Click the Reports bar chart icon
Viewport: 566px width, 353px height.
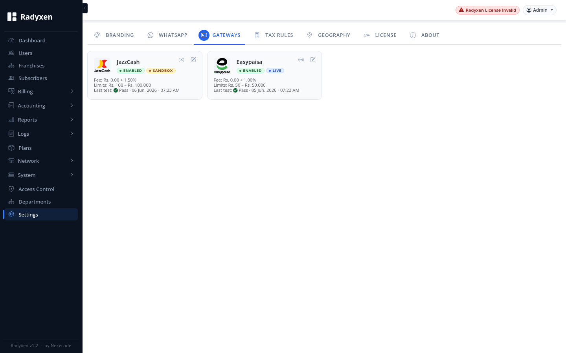pyautogui.click(x=11, y=119)
